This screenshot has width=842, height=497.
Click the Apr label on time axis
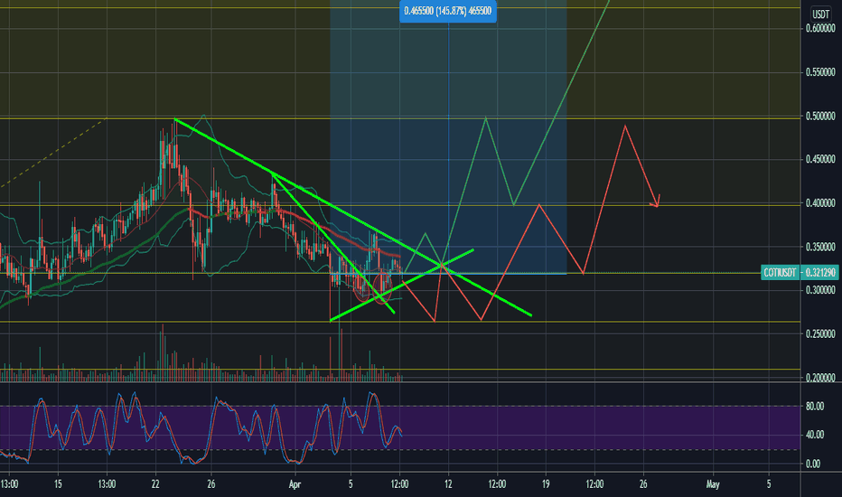click(x=295, y=484)
